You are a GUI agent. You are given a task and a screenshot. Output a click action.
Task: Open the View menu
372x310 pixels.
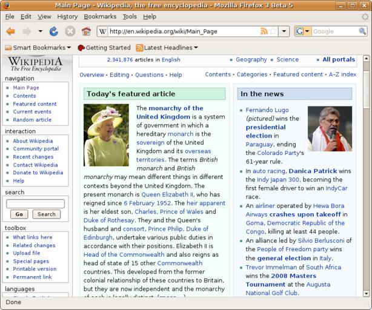click(44, 16)
